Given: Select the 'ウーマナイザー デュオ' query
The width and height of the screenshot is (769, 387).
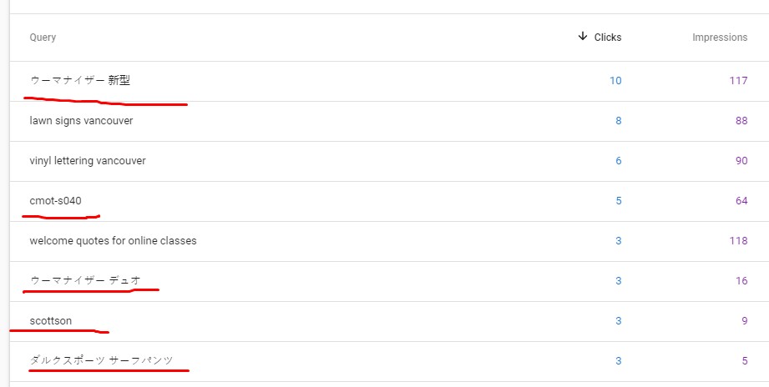Looking at the screenshot, I should point(85,281).
